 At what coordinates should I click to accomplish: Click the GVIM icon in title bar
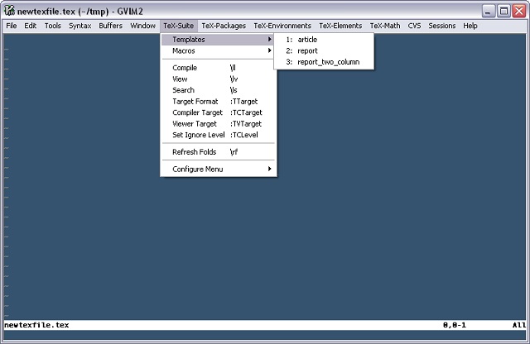pos(9,11)
